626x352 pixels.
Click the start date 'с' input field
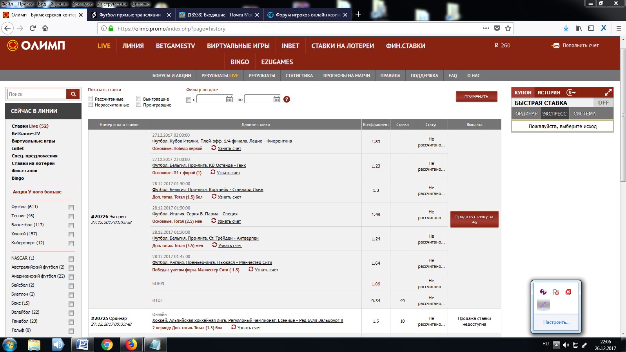coord(211,99)
